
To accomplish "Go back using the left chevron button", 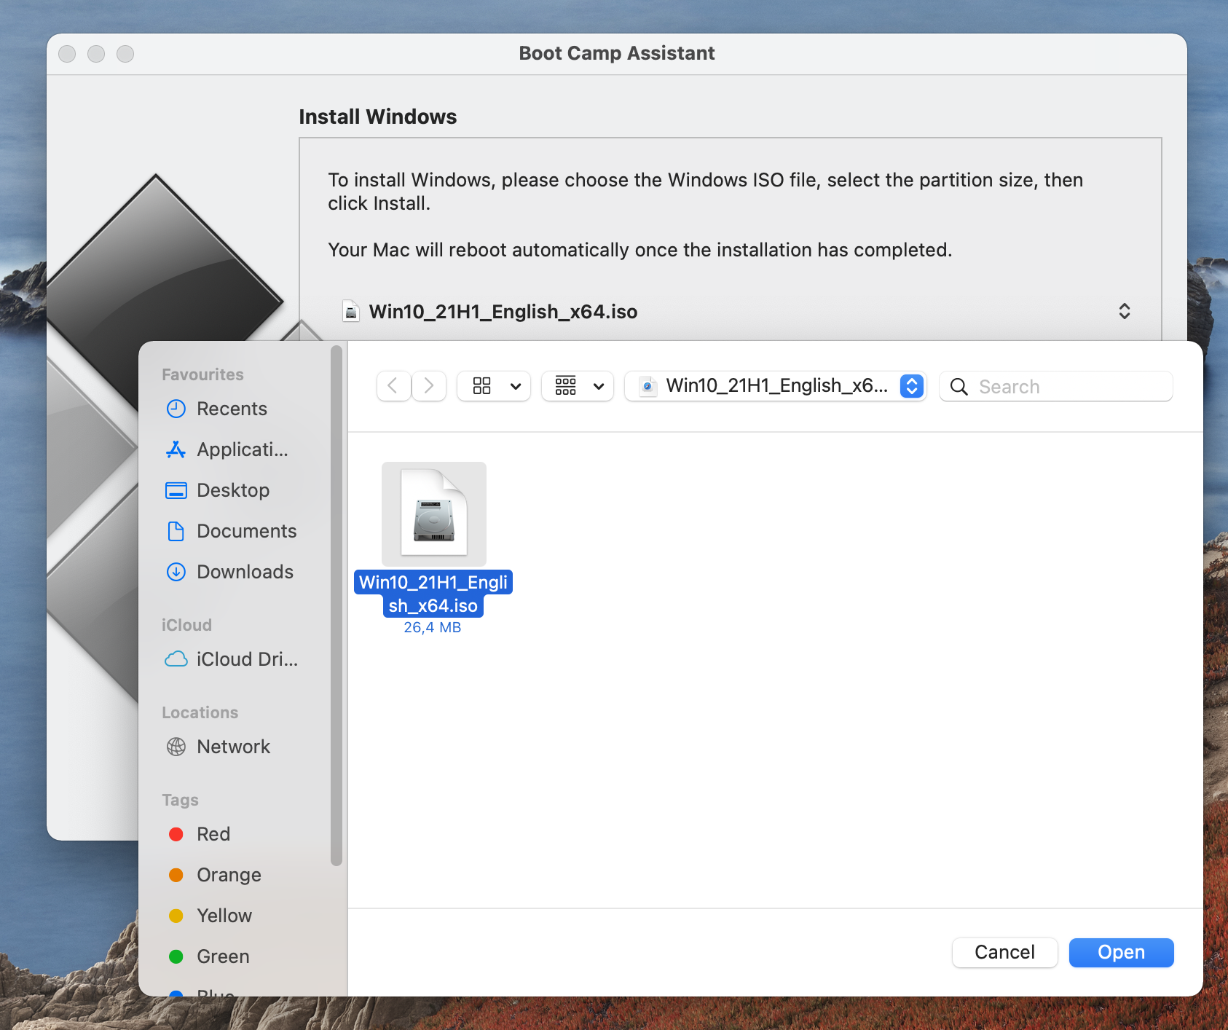I will 393,386.
